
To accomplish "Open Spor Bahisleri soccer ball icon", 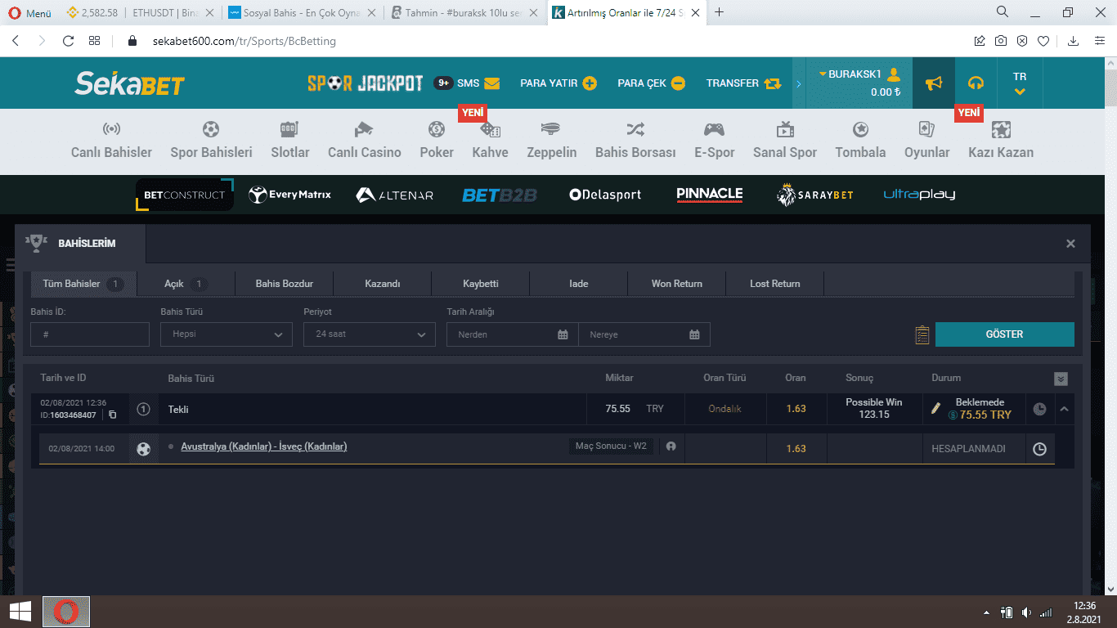I will (x=211, y=129).
